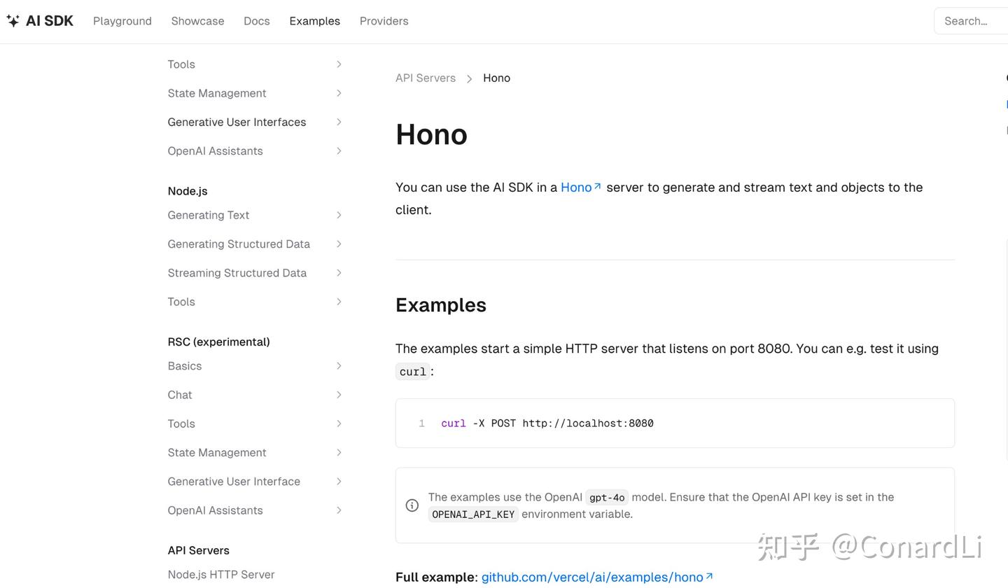Click the info circle icon in the note box
This screenshot has width=1008, height=588.
412,505
